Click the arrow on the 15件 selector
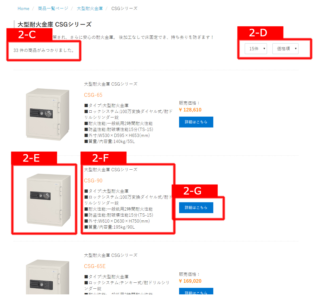The height and width of the screenshot is (299, 321). click(264, 49)
